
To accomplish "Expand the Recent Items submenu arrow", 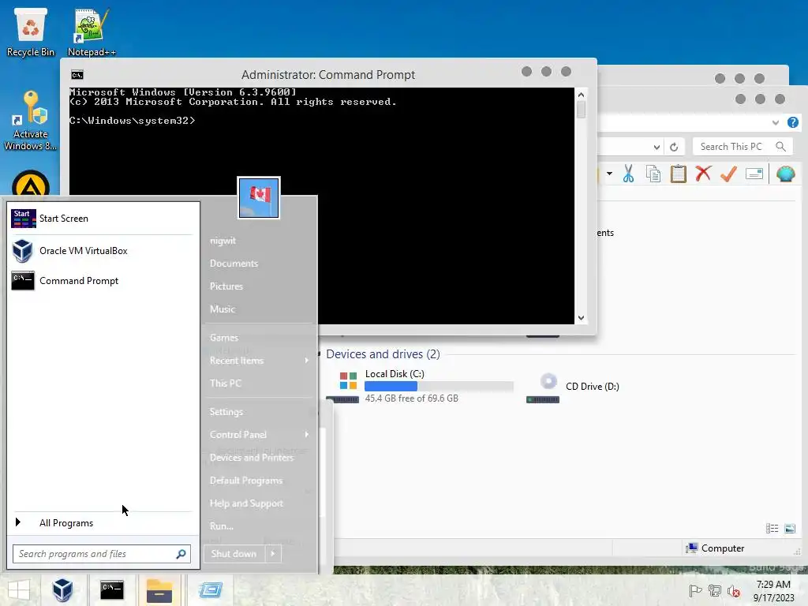I will click(307, 361).
